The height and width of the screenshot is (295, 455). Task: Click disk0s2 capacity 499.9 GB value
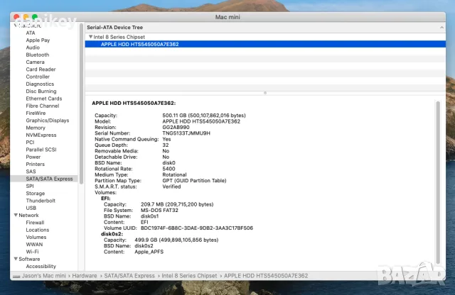tap(176, 240)
